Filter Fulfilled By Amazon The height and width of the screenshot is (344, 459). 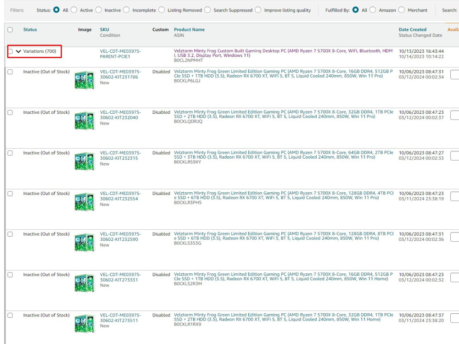pos(373,10)
